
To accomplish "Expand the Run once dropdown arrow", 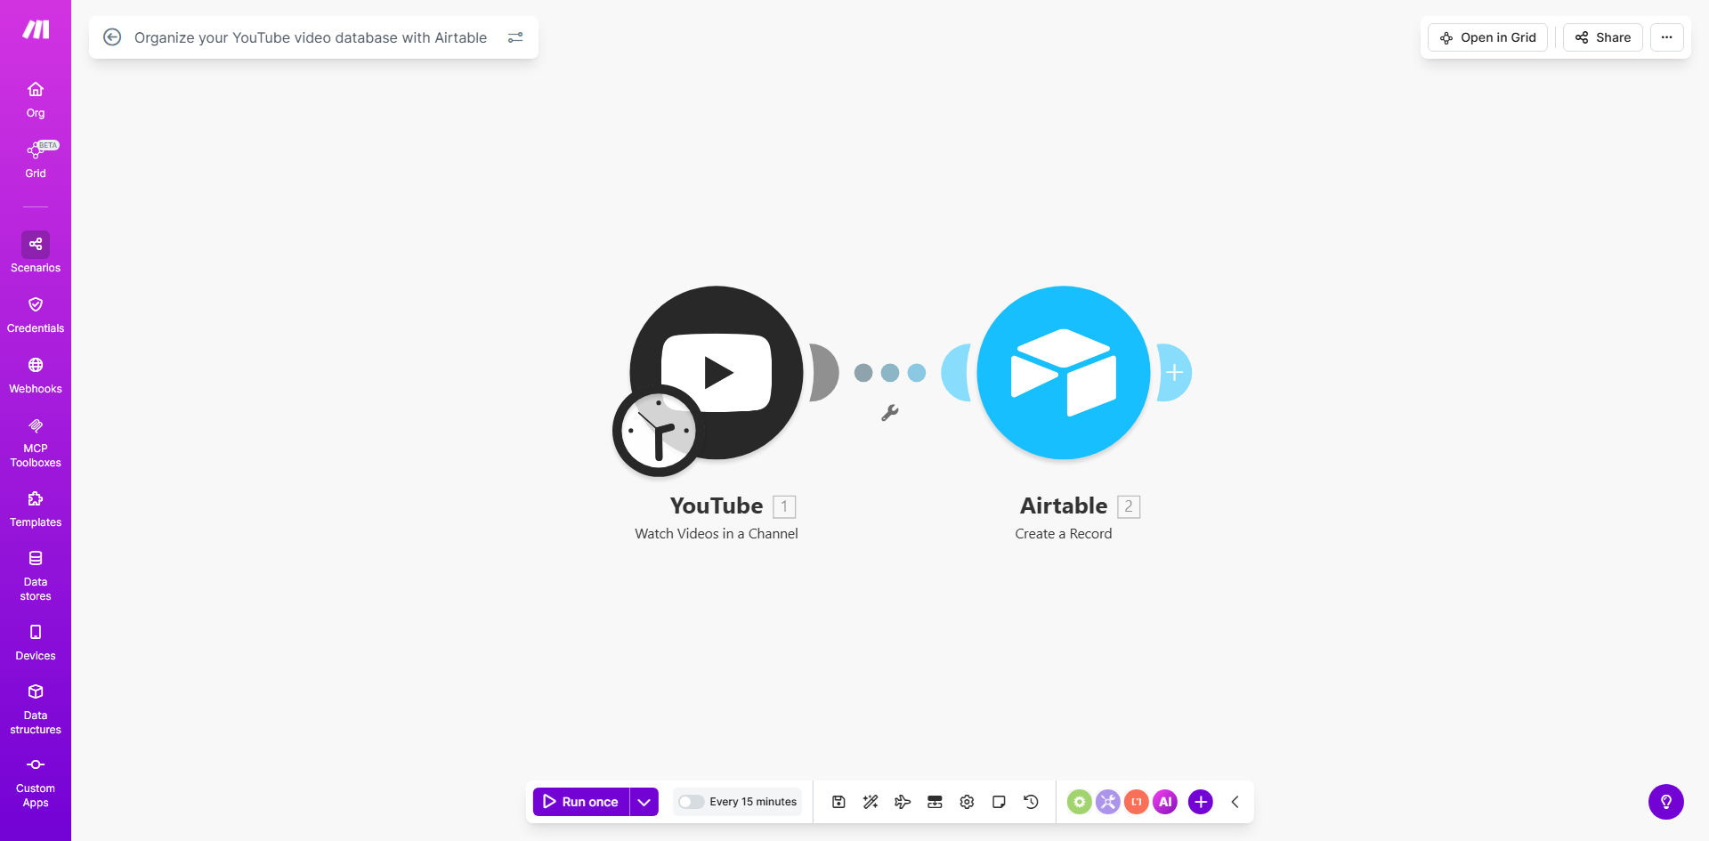I will [644, 802].
